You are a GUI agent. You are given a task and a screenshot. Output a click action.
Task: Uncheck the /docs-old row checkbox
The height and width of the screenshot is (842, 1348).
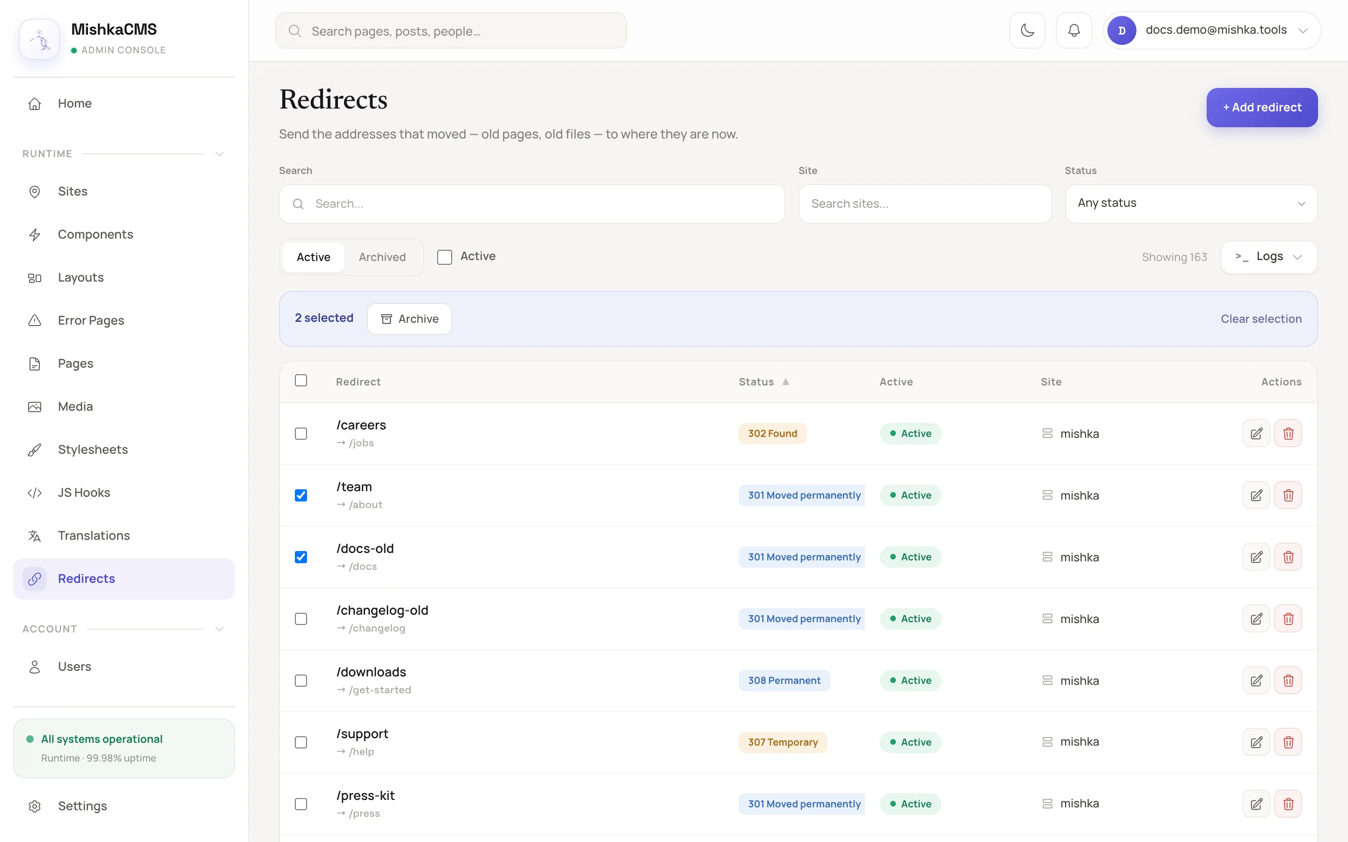point(301,557)
